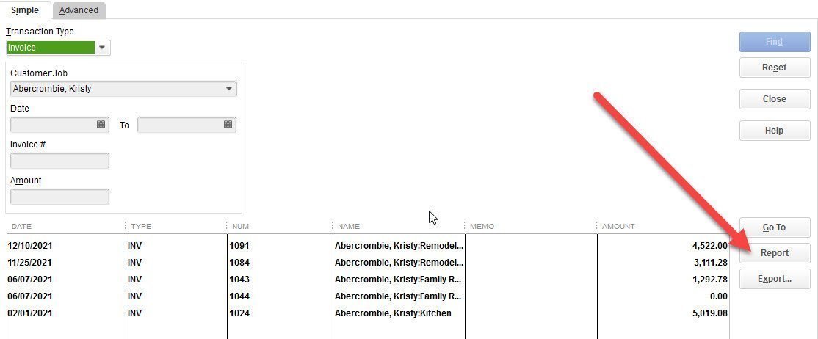Open the Transaction Type dropdown arrow
Image resolution: width=818 pixels, height=339 pixels.
pyautogui.click(x=102, y=48)
